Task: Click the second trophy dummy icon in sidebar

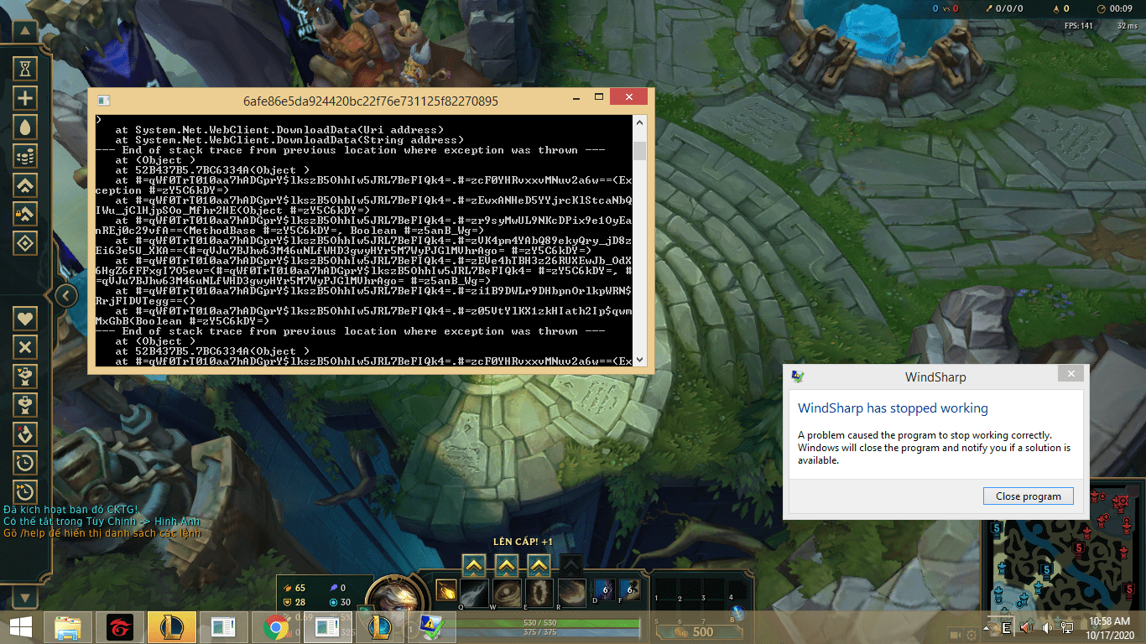Action: point(26,405)
